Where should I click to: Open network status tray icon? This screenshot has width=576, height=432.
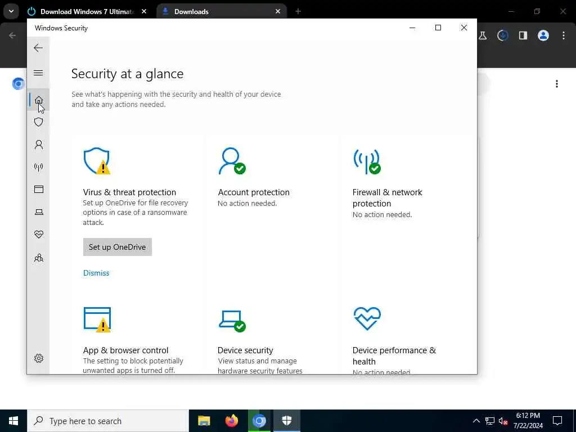click(x=490, y=421)
